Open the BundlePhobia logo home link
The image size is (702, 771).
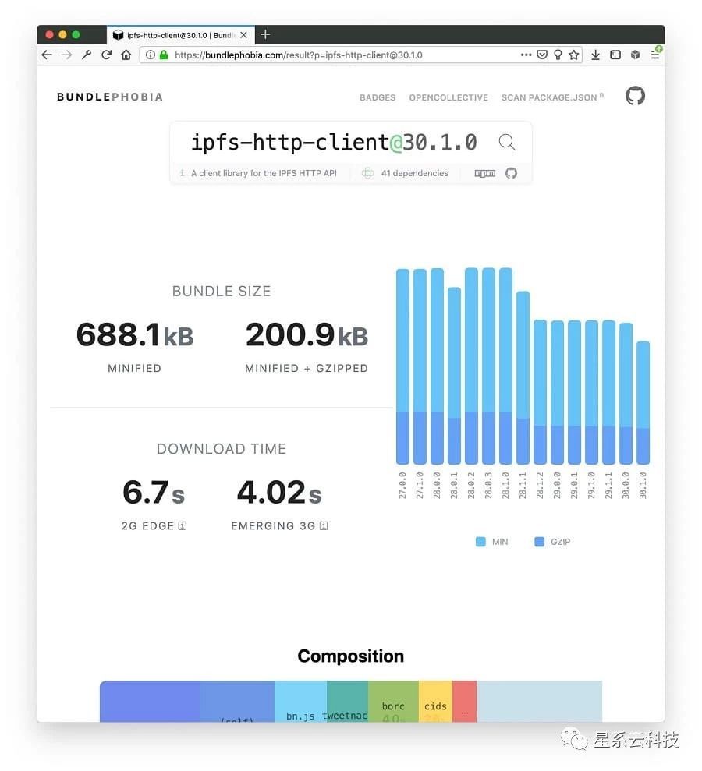110,97
